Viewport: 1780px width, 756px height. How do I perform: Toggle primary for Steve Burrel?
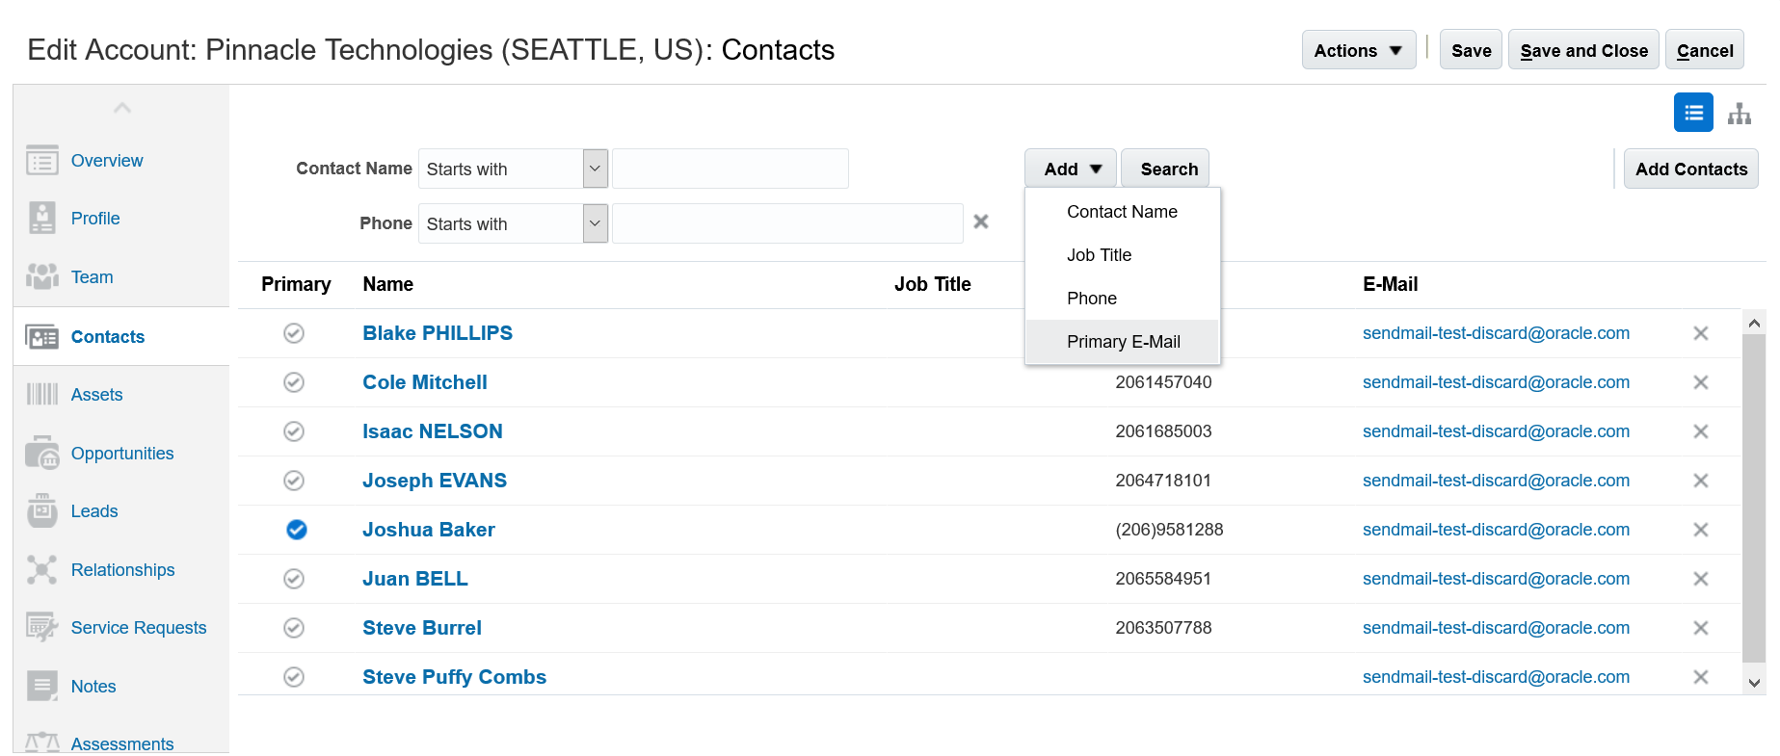[294, 628]
